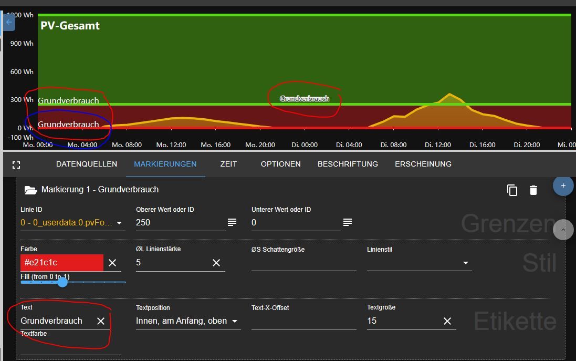The height and width of the screenshot is (361, 576).
Task: Clear the Linienstärke value
Action: click(216, 263)
